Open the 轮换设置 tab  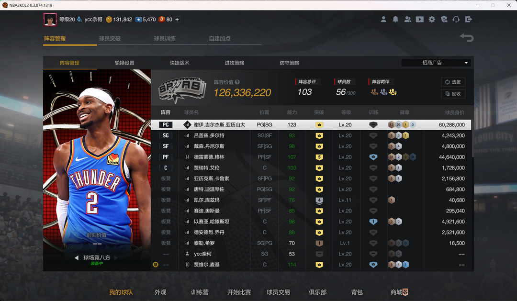tap(124, 63)
